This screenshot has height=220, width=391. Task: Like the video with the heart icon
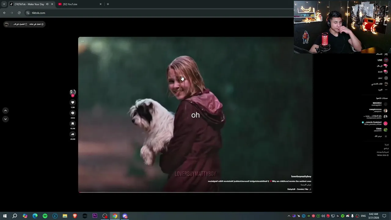[x=73, y=102]
